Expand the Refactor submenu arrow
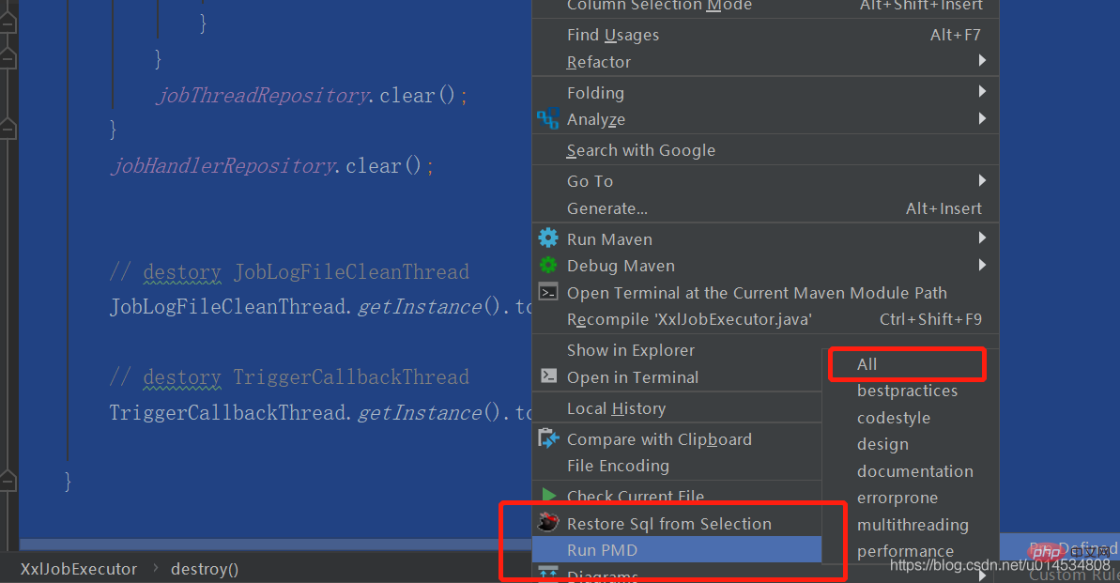 [982, 61]
